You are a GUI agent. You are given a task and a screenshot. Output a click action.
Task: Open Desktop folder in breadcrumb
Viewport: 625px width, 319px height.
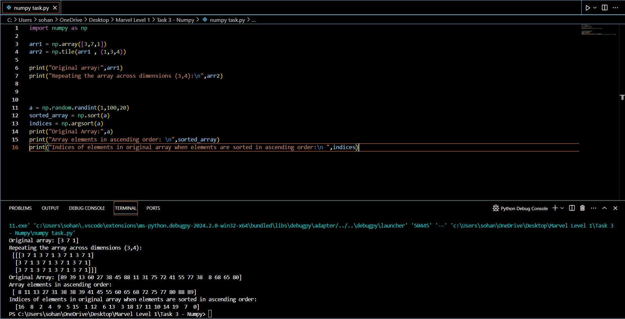point(99,20)
